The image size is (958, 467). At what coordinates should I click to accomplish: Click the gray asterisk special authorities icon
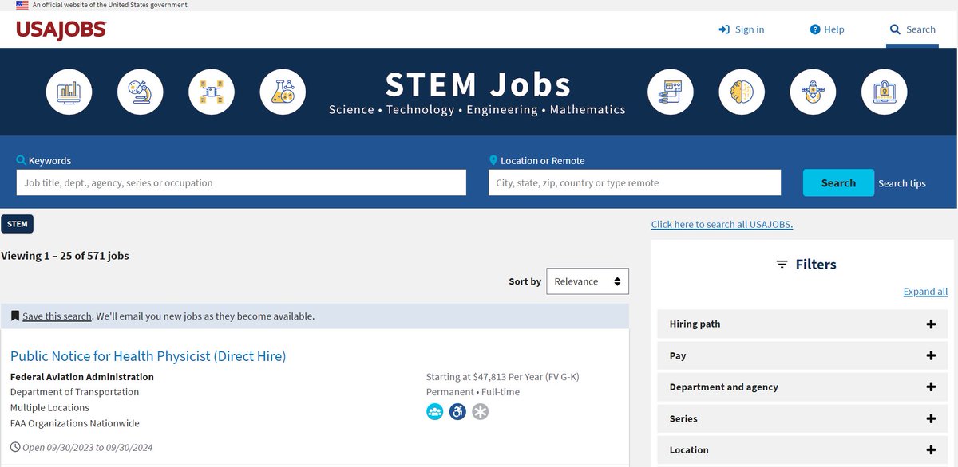click(480, 412)
